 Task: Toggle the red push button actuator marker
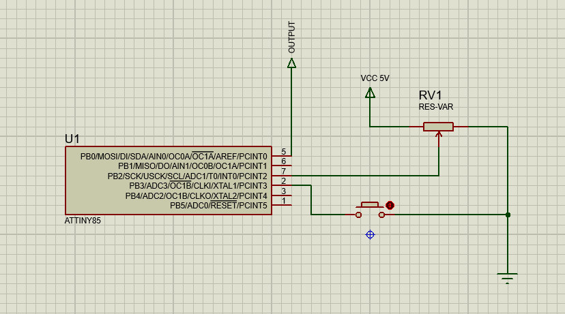pyautogui.click(x=390, y=206)
